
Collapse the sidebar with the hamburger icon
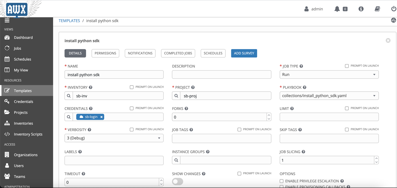point(7,20)
